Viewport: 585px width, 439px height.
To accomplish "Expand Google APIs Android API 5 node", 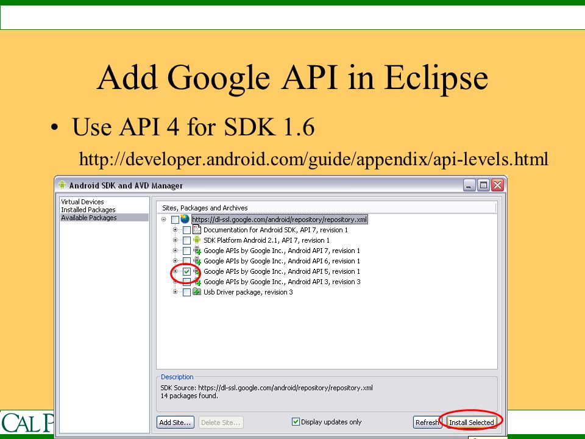I will [175, 271].
